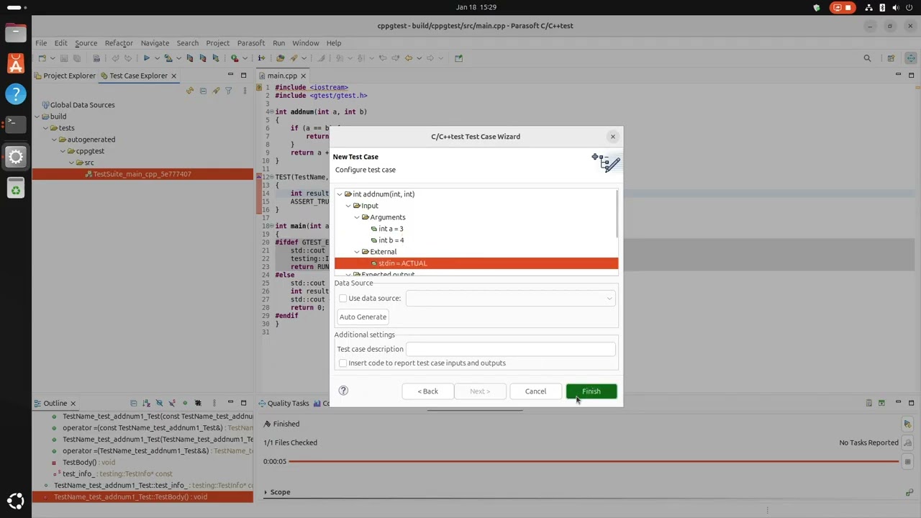Click refresh icon in Test Case Explorer
921x518 pixels.
[190, 91]
